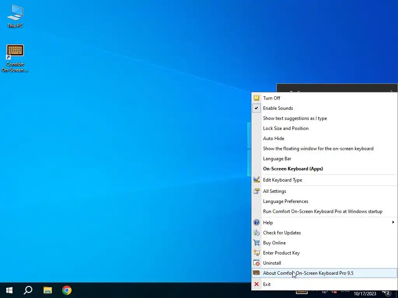
Task: Toggle the Language Bar option
Action: 325,159
